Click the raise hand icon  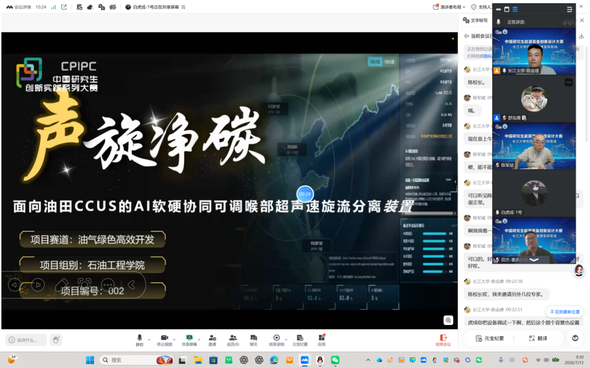click(x=56, y=340)
